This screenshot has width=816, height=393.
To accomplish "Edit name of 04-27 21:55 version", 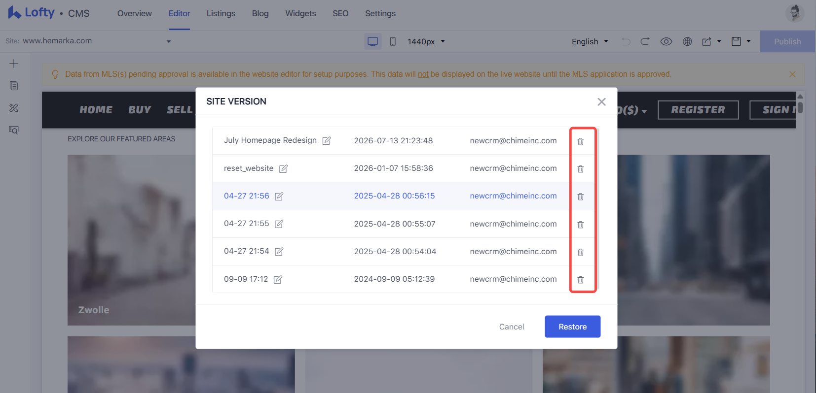I will (x=279, y=224).
